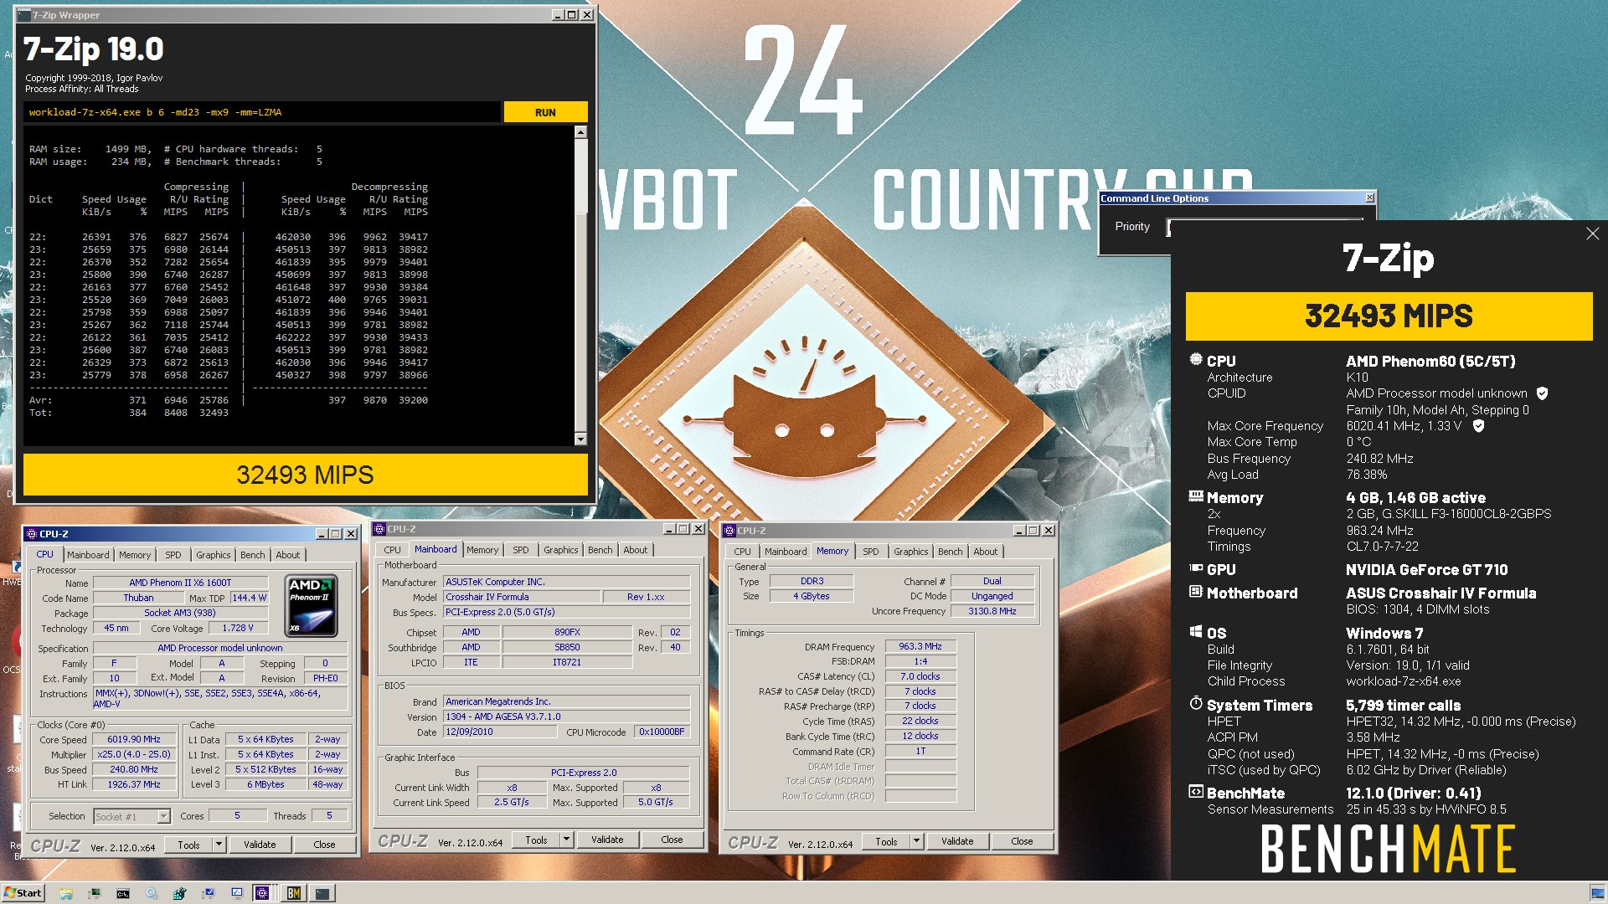Viewport: 1608px width, 904px height.
Task: Click the blue screen checklist taskbar icon
Action: click(x=237, y=893)
